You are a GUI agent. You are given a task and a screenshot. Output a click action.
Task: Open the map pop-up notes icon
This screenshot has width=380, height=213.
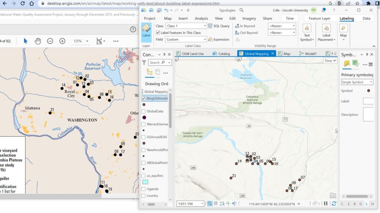(333, 196)
